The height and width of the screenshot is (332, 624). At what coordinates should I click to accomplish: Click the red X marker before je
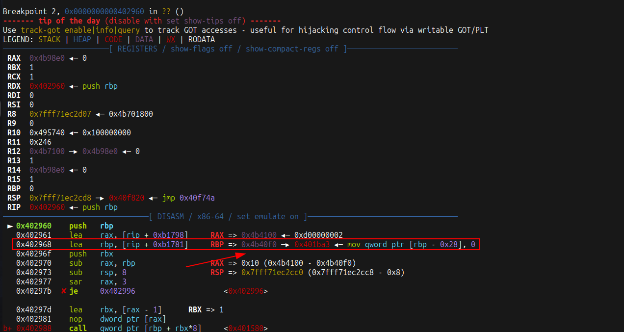click(64, 291)
